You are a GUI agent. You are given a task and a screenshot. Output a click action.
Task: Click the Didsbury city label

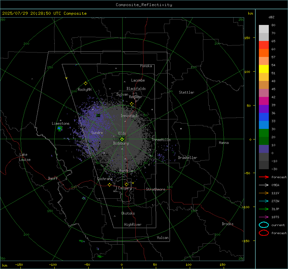(x=121, y=143)
